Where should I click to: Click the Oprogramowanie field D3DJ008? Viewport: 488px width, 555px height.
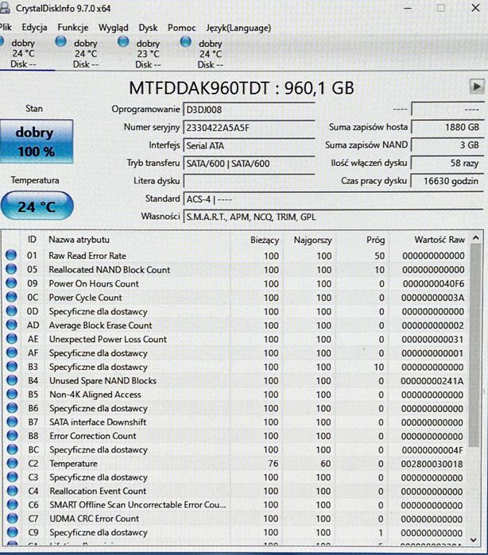pos(249,110)
